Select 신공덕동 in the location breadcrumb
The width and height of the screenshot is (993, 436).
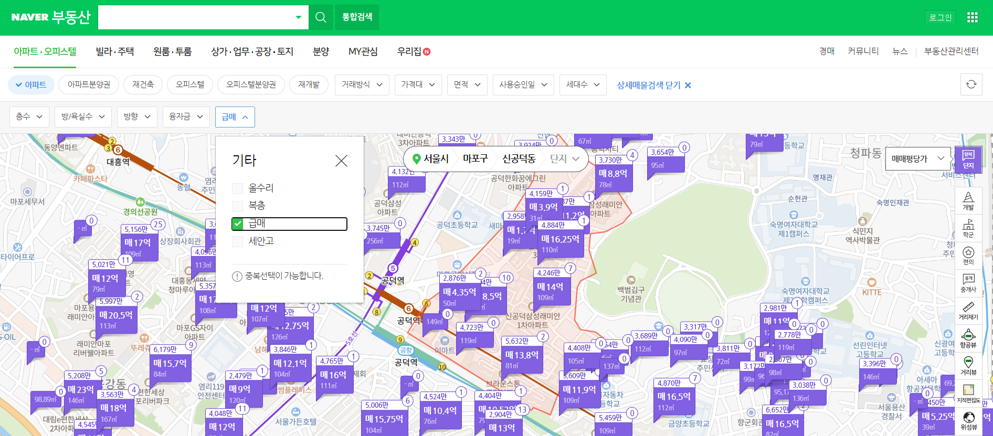(519, 158)
